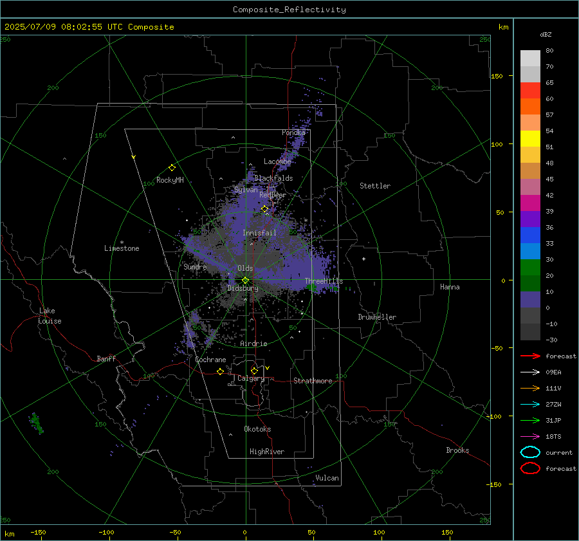The height and width of the screenshot is (541, 579).
Task: Click the Didsbury city label
Action: pyautogui.click(x=243, y=288)
